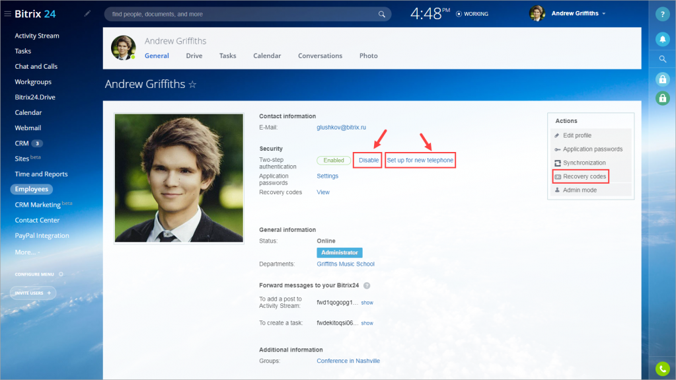Open Workgroups in the sidebar
The image size is (676, 380).
[33, 82]
